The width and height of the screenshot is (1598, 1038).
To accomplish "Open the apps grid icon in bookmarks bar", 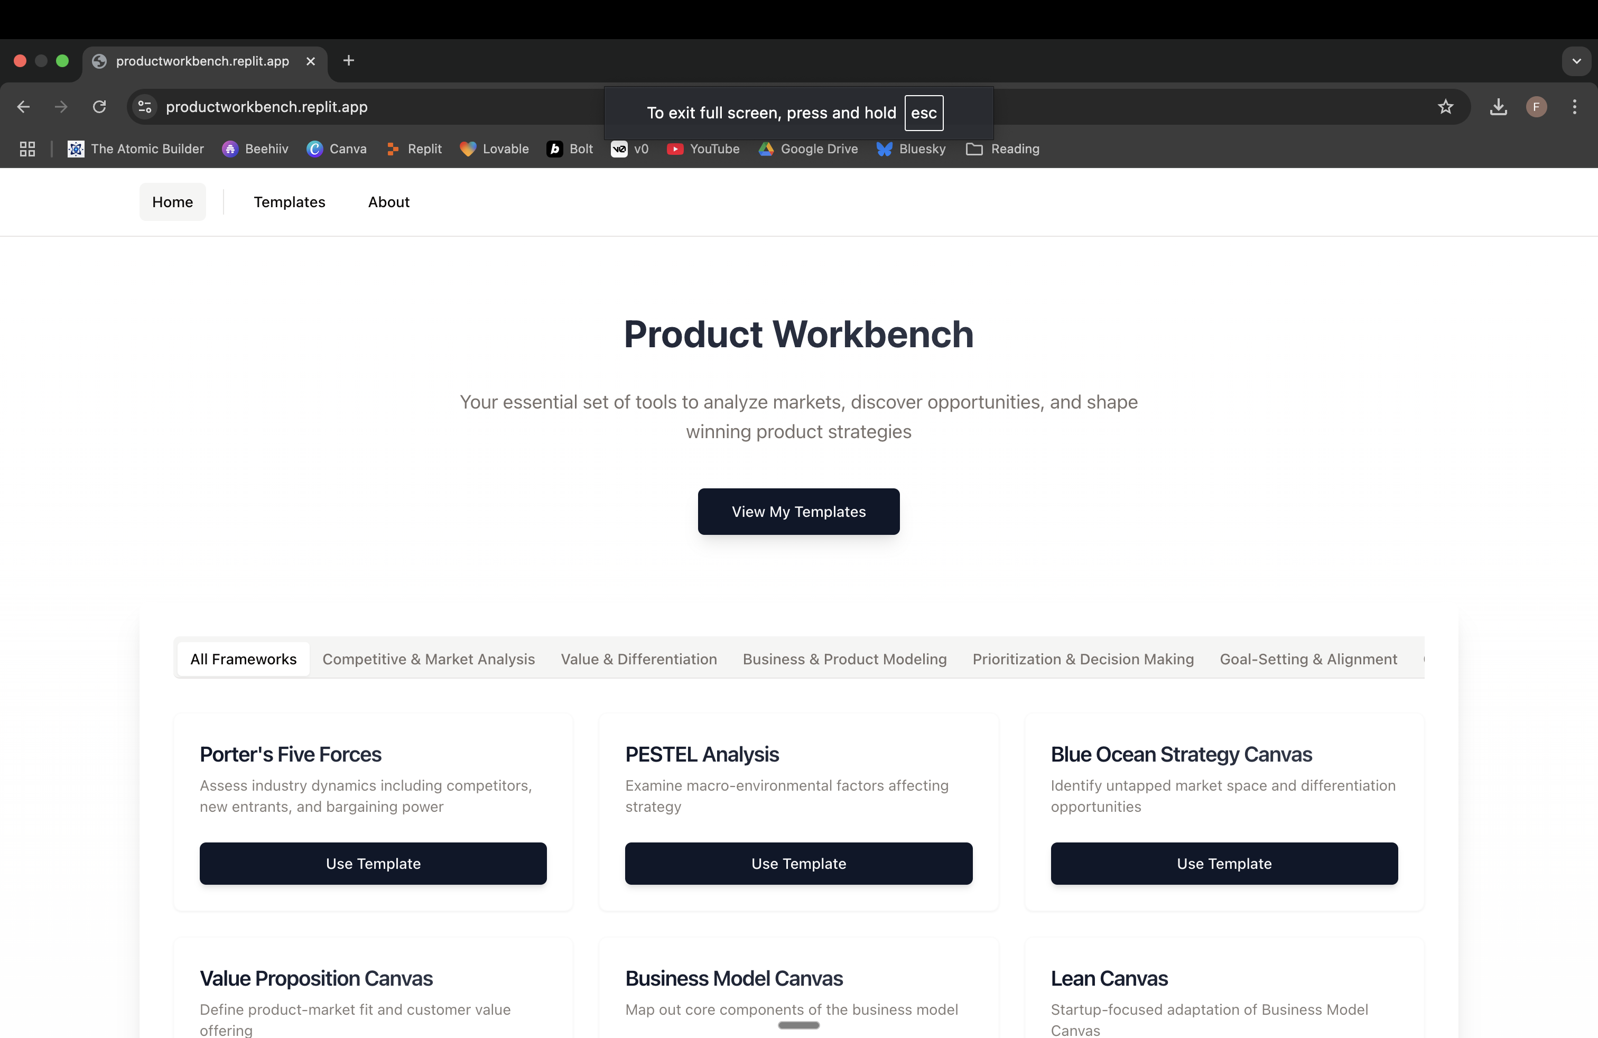I will click(27, 149).
